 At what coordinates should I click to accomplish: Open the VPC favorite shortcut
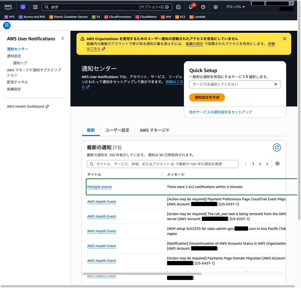click(x=10, y=17)
